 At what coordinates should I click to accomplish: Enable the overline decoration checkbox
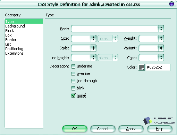tap(73, 74)
